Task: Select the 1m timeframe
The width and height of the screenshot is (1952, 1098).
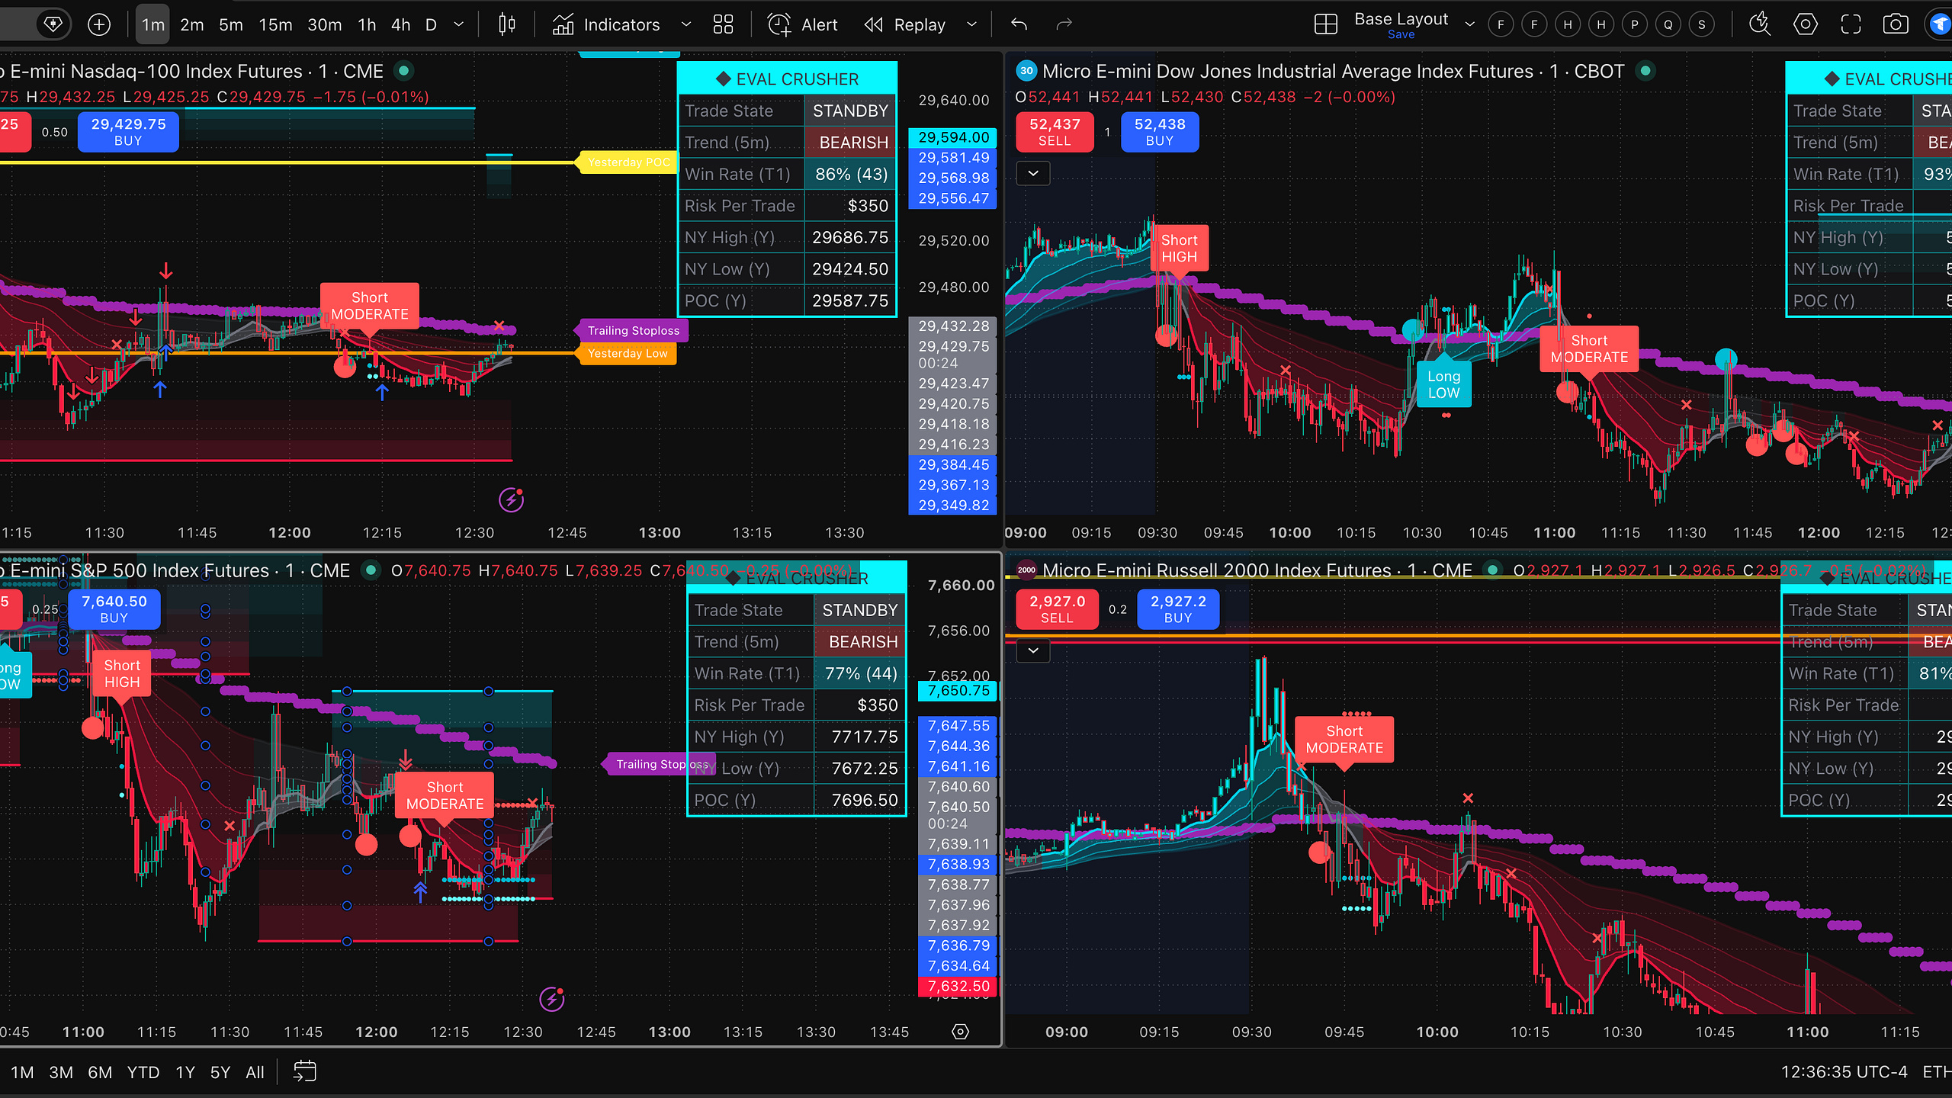Action: [152, 24]
